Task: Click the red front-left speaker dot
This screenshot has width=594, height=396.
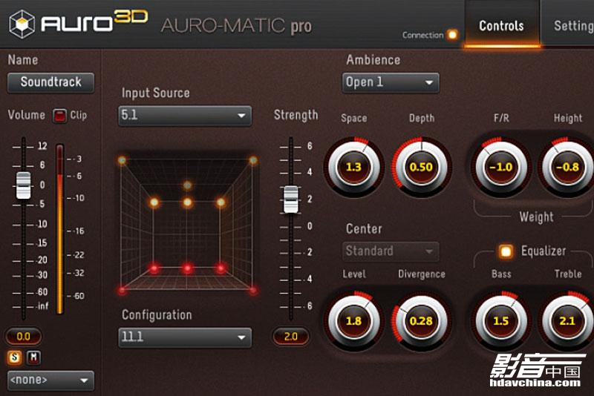Action: tap(154, 268)
